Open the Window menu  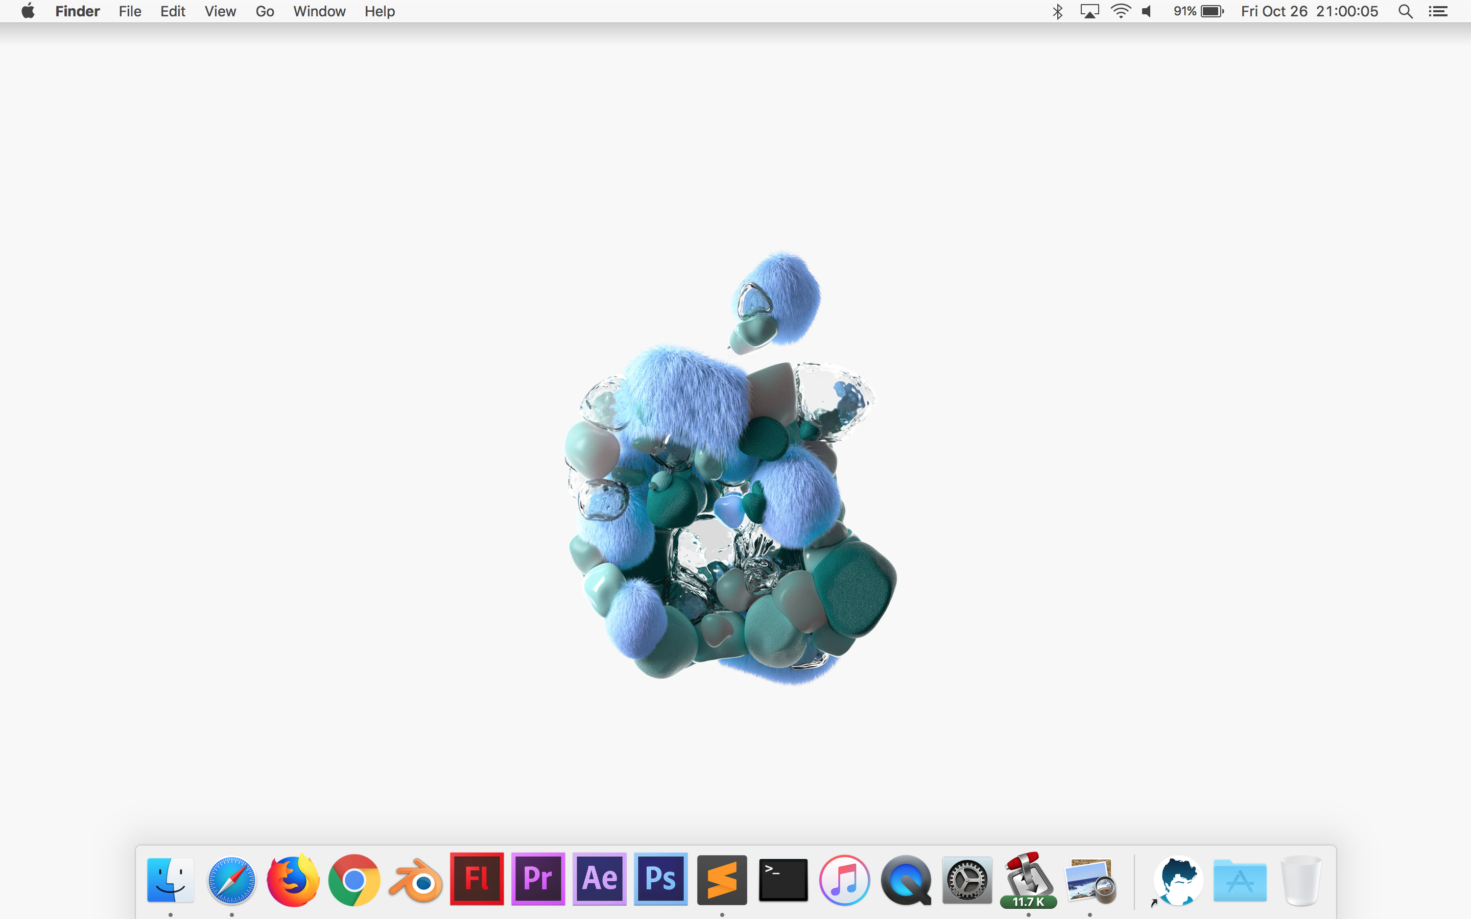pyautogui.click(x=319, y=11)
